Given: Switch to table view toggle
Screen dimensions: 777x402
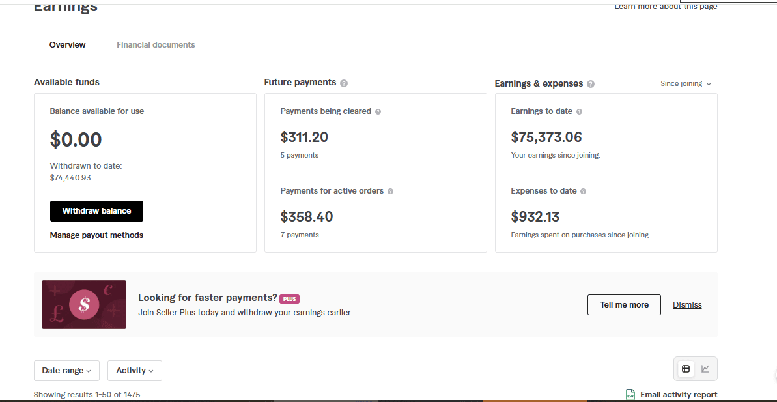Looking at the screenshot, I should click(x=686, y=369).
